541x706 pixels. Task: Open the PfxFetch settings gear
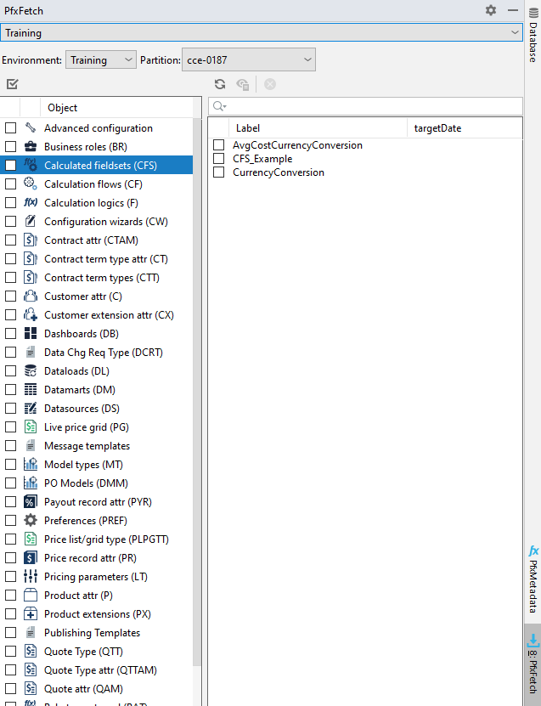tap(491, 10)
